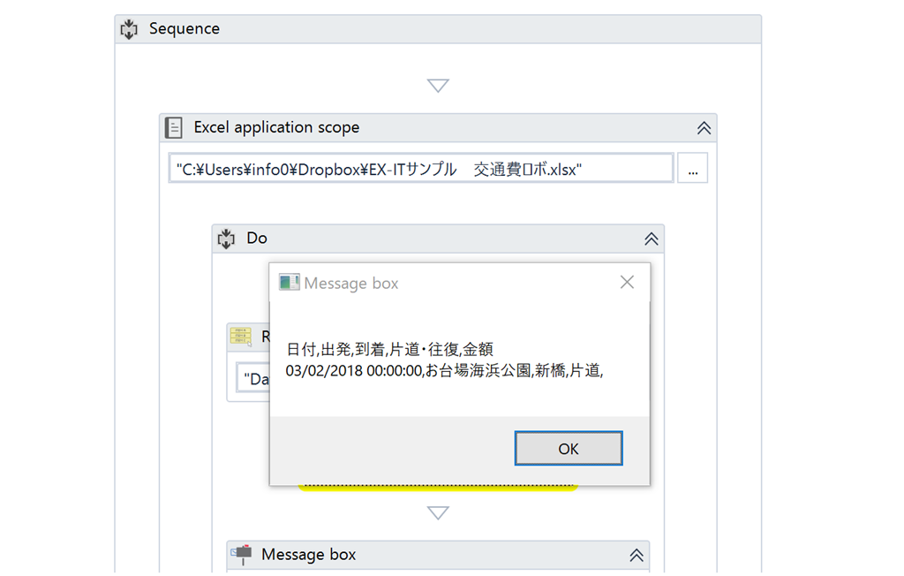The width and height of the screenshot is (904, 576).
Task: Click the Excel application scope title text
Action: point(276,127)
